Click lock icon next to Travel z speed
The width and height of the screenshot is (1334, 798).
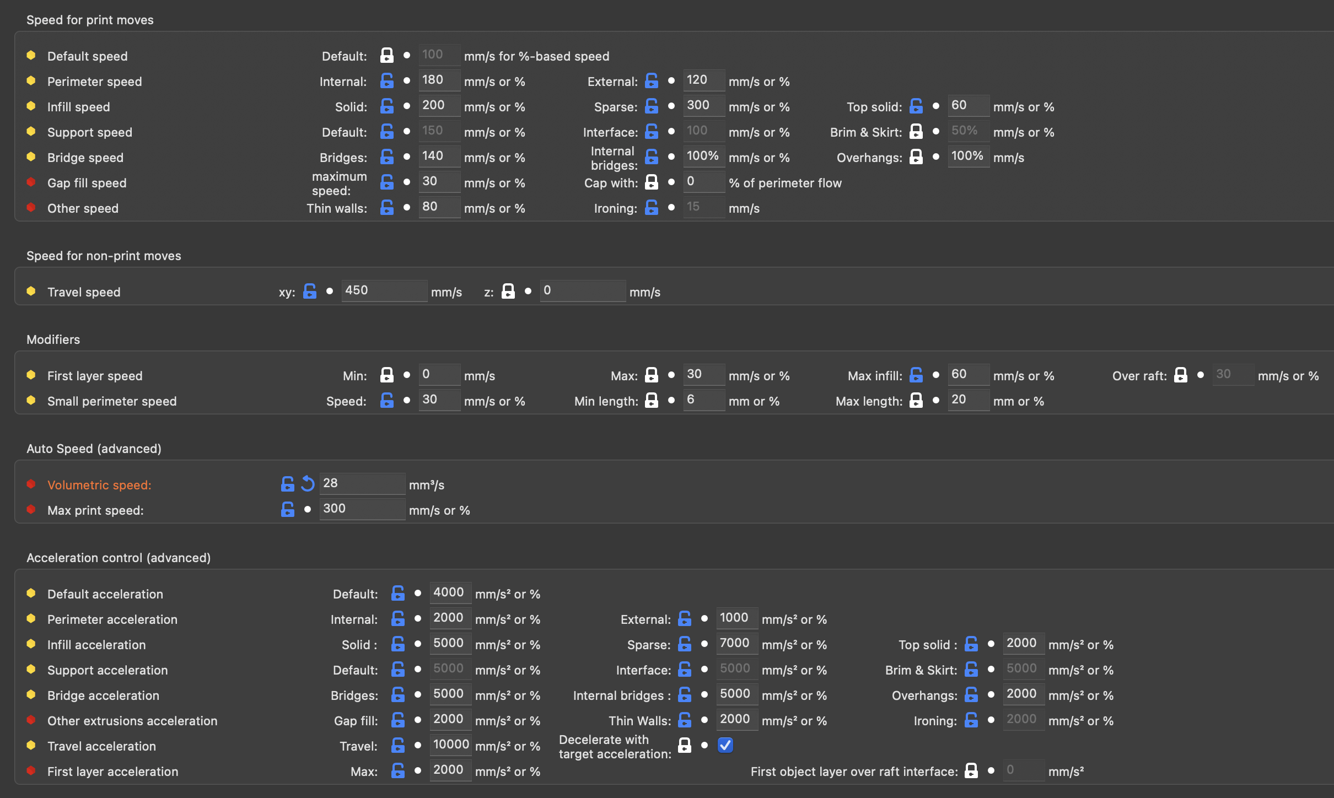[x=508, y=292]
